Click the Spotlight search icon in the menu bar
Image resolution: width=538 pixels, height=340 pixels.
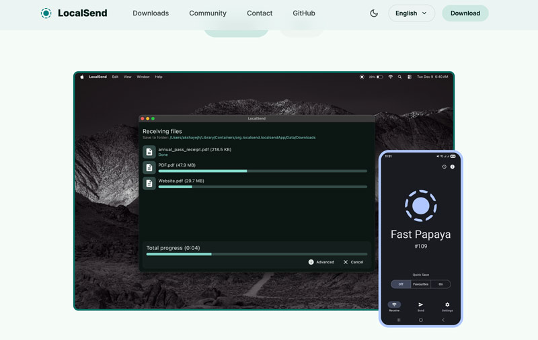(399, 77)
